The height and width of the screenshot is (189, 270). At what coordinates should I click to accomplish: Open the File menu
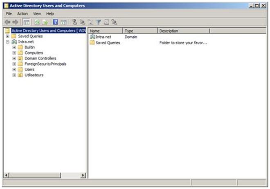click(9, 14)
